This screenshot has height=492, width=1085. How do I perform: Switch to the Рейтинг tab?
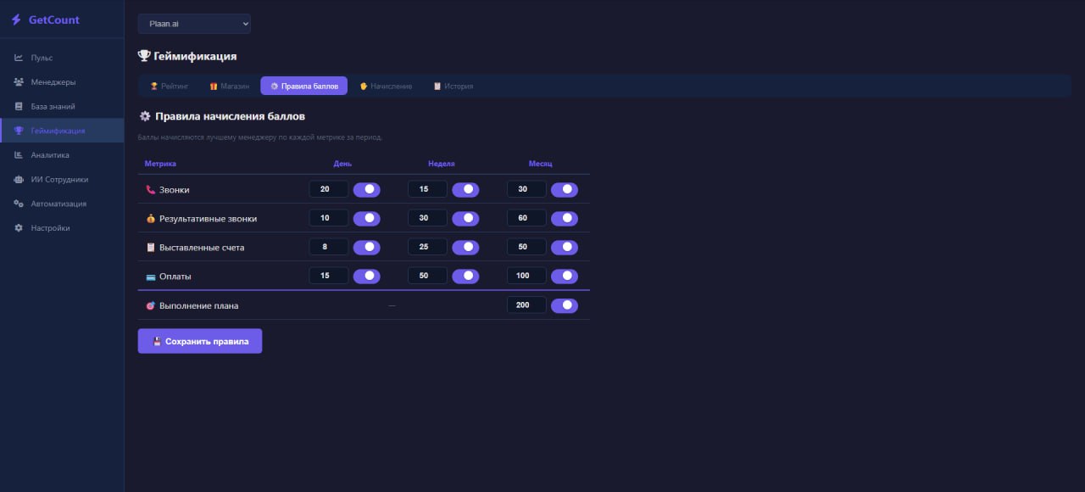click(170, 87)
